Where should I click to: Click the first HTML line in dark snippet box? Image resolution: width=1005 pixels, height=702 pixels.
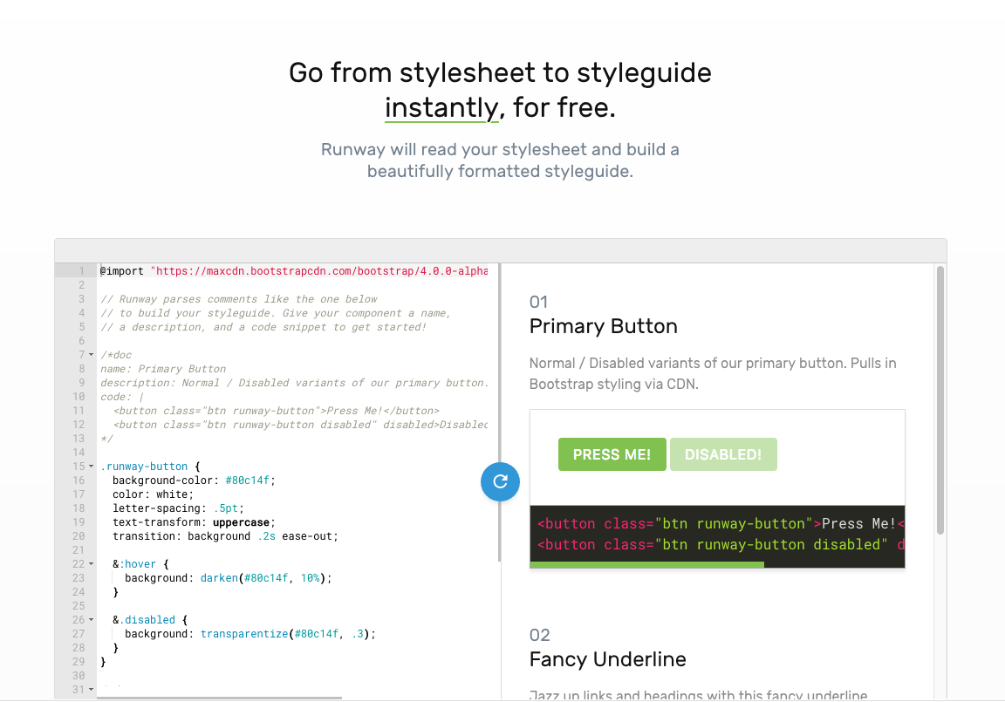click(721, 524)
